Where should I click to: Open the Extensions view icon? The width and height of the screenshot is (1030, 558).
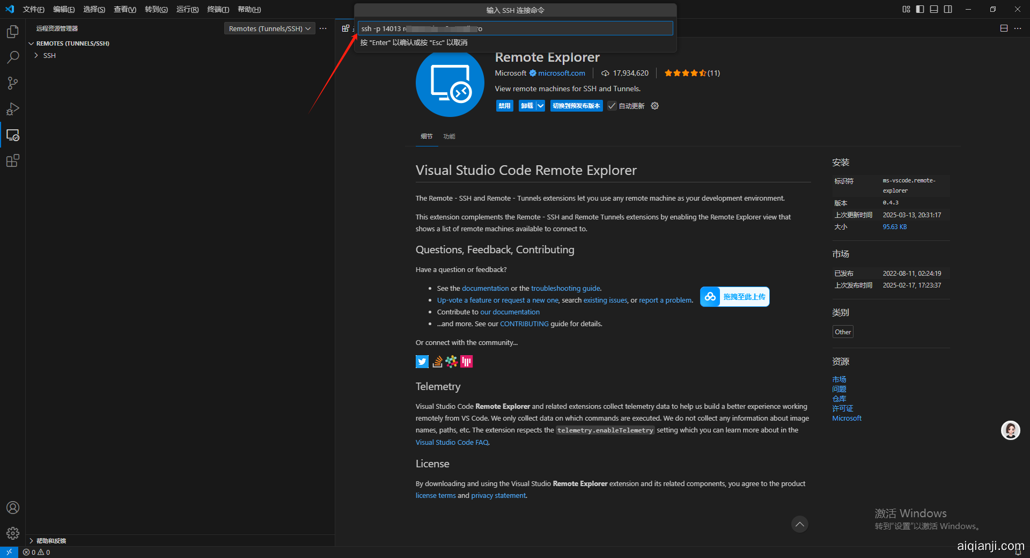13,160
